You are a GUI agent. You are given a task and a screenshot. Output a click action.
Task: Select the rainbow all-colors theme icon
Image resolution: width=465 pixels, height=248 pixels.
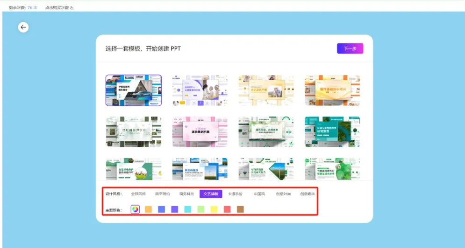point(135,210)
